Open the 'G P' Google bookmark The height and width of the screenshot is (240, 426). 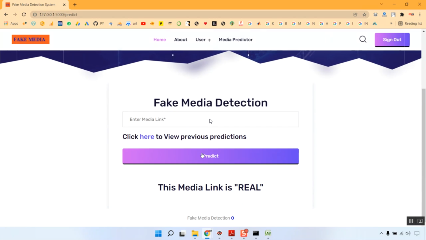coord(337,24)
